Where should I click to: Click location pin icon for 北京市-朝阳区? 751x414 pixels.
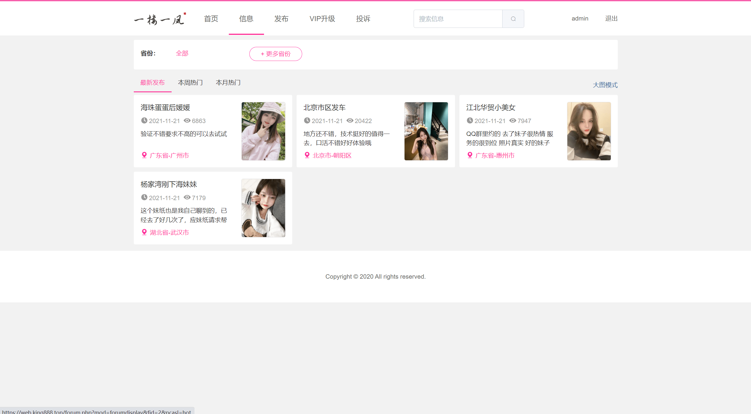point(307,155)
